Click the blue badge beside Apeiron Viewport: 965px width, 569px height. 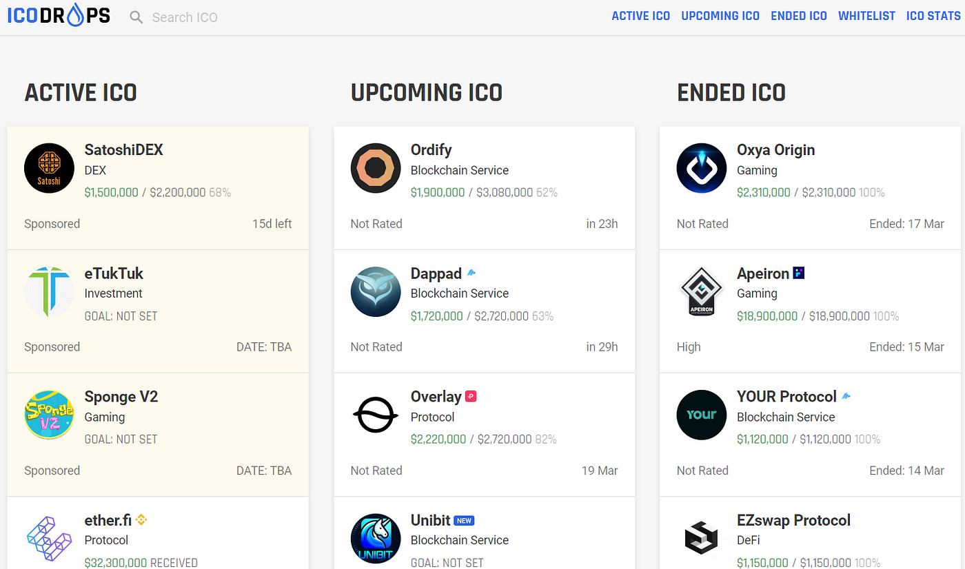point(799,273)
